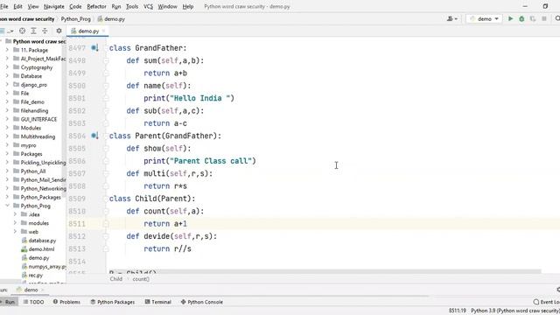Click the Child breadcrumb below the editor
Image resolution: width=560 pixels, height=315 pixels.
click(116, 279)
